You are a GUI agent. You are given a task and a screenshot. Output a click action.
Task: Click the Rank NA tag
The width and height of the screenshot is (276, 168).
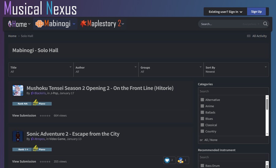tap(22, 104)
